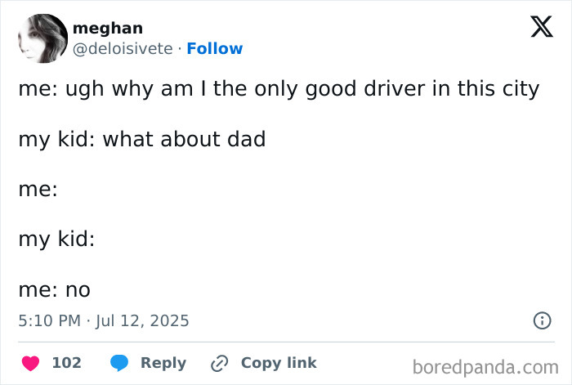Screen dimensions: 572x385
Task: Click the display name meghan
Action: click(107, 28)
